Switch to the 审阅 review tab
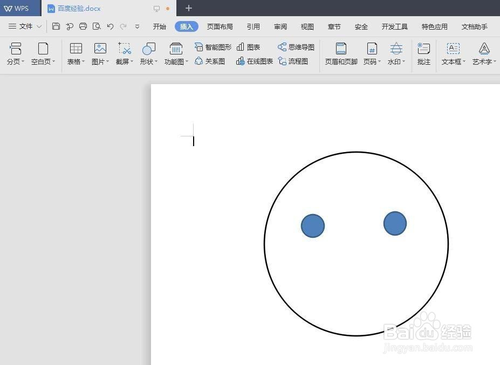This screenshot has height=365, width=500. 280,26
